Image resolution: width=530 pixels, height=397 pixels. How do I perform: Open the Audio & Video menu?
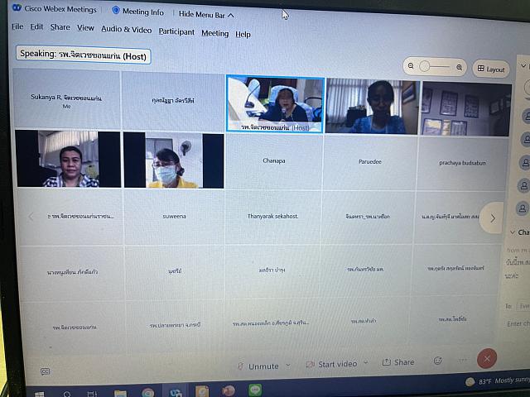(126, 29)
